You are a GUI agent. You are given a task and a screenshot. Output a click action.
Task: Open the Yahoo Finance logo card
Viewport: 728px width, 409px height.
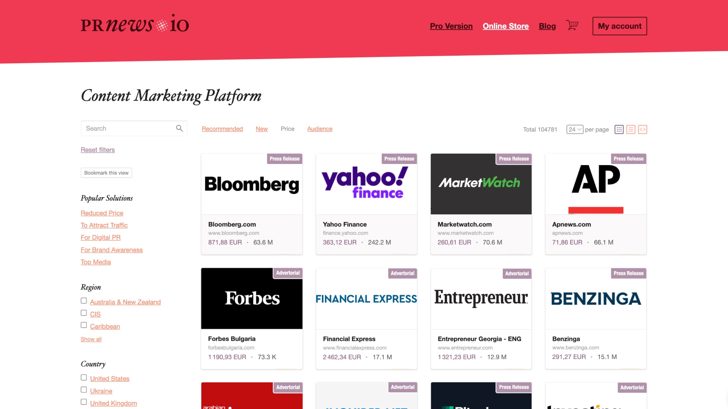click(x=366, y=184)
